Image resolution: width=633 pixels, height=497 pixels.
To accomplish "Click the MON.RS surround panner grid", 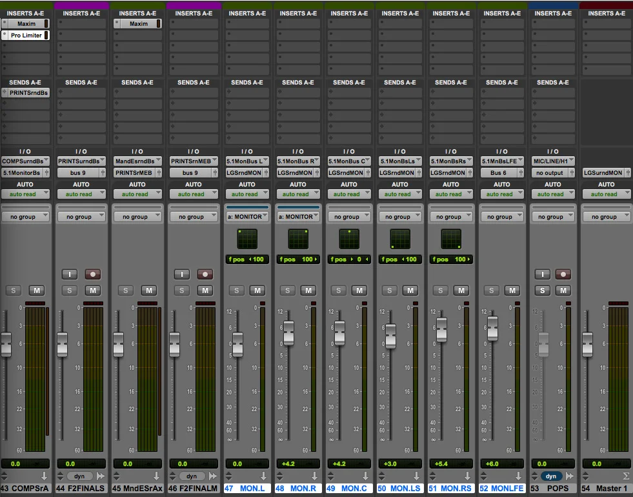I will pyautogui.click(x=451, y=239).
